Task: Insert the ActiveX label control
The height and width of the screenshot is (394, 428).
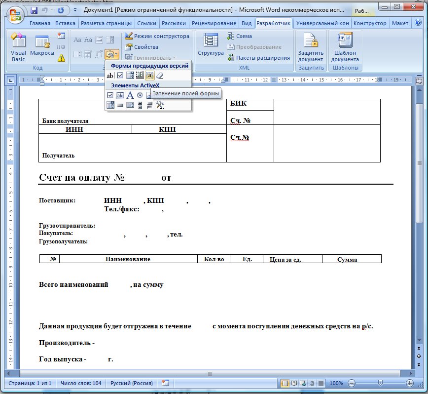Action: (130, 95)
